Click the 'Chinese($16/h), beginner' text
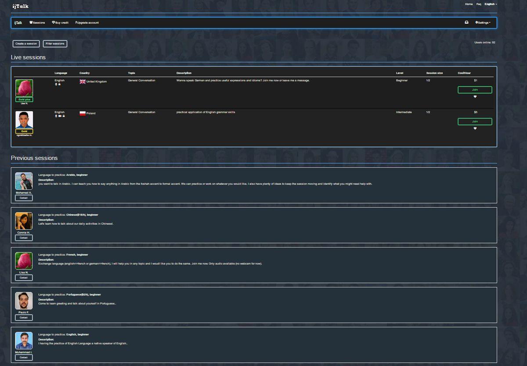 pos(82,215)
